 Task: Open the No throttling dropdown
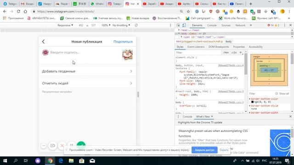click(121, 25)
